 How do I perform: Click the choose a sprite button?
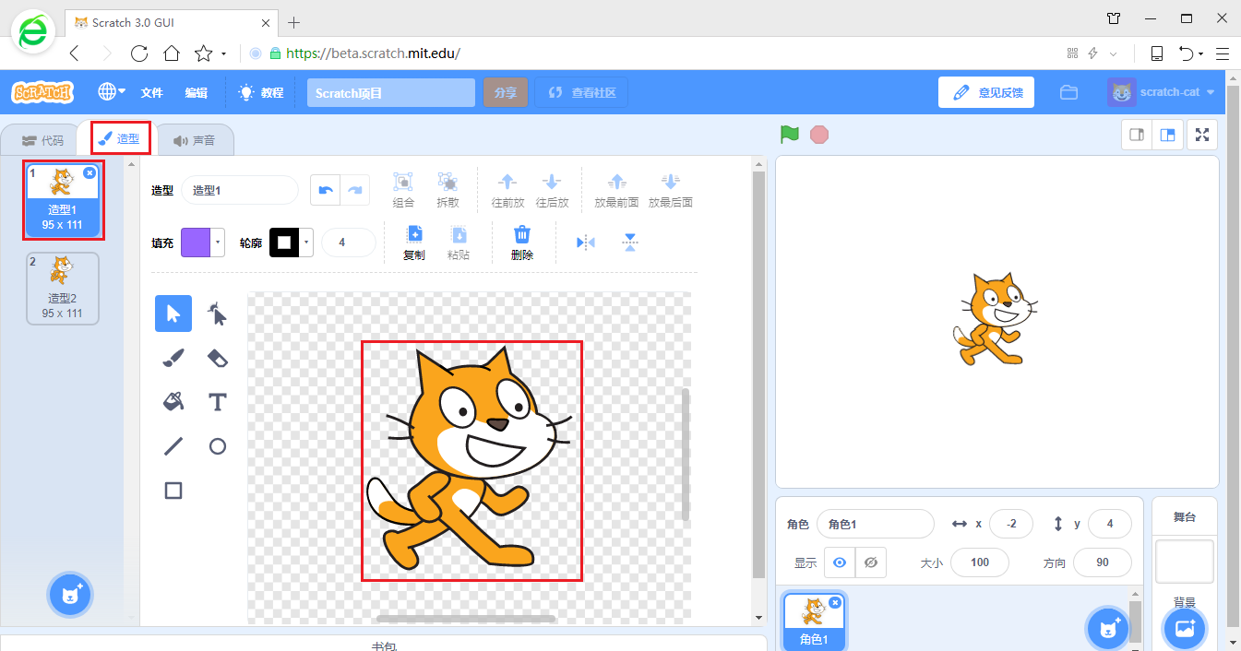click(x=1107, y=629)
